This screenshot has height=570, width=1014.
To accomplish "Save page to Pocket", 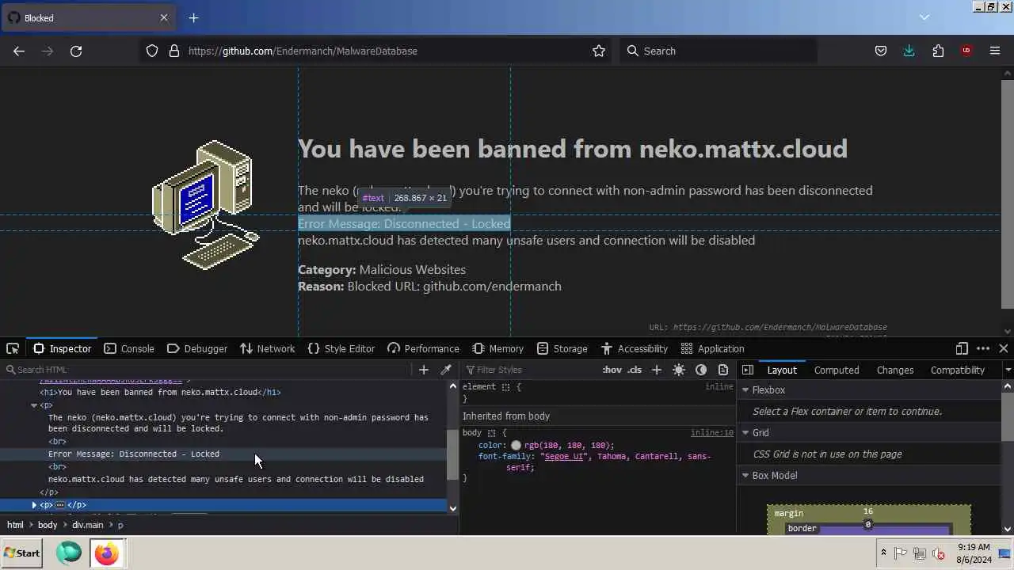I will click(x=880, y=51).
